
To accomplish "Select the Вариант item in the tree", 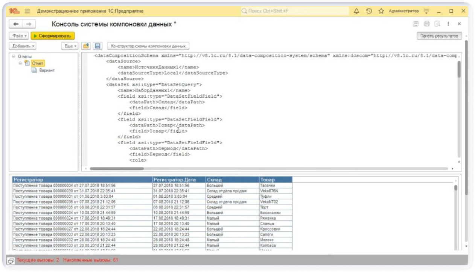I will pyautogui.click(x=47, y=70).
